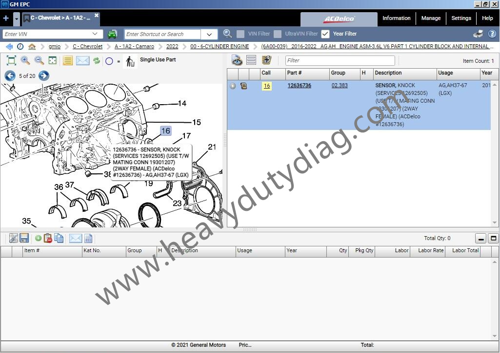The width and height of the screenshot is (500, 353).
Task: Toggle the VIN Filter checkbox
Action: (241, 34)
